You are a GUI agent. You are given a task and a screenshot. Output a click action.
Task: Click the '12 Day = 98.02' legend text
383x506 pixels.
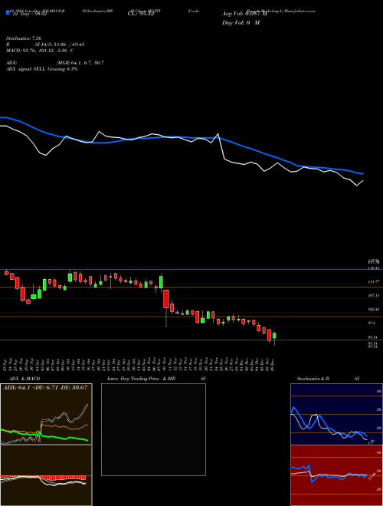(29, 15)
